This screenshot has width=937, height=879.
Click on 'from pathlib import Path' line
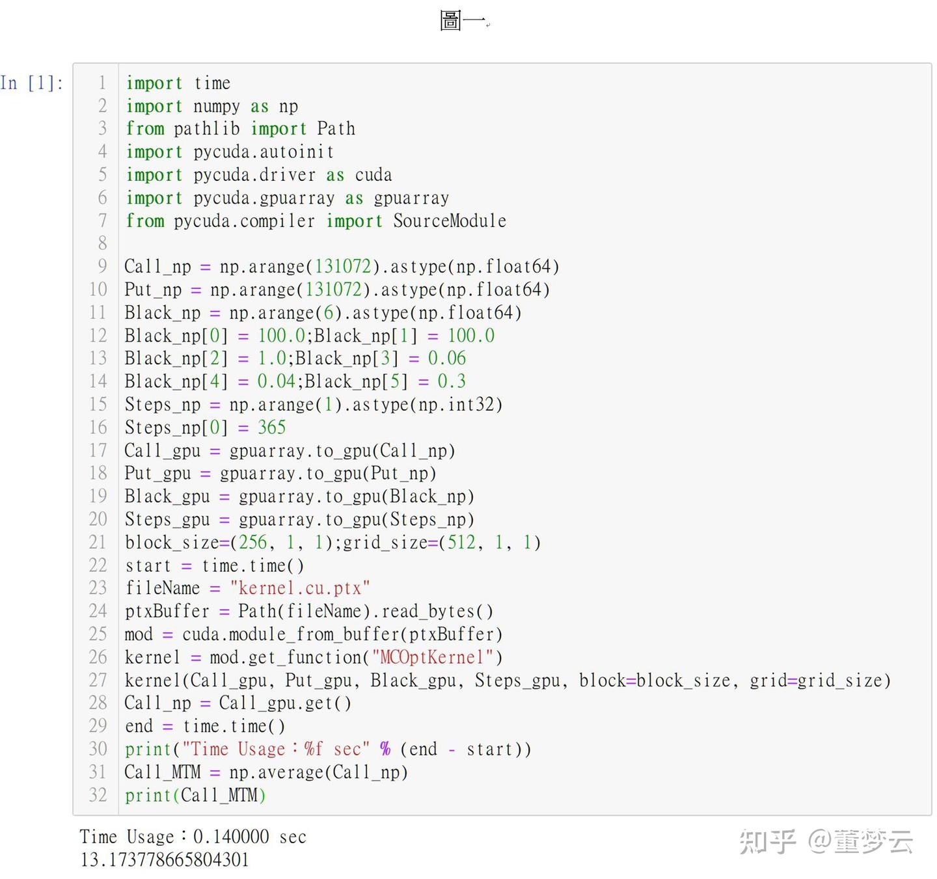[240, 129]
